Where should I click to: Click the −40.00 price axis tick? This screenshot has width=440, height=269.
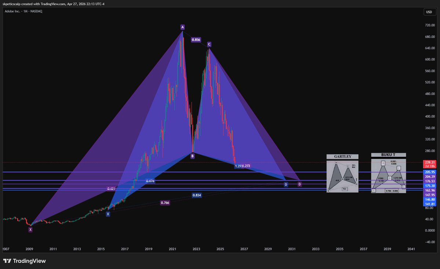click(x=430, y=242)
